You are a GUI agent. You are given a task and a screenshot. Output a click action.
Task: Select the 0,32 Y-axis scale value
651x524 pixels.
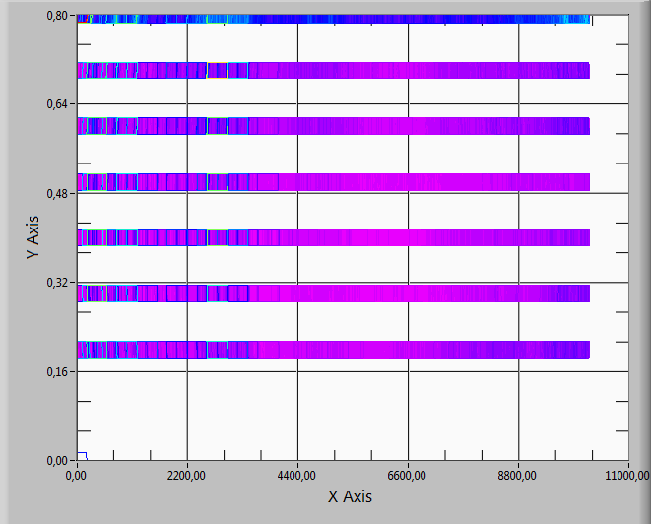tap(57, 283)
